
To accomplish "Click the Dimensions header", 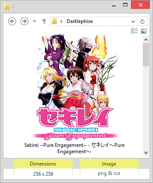I will 43,164.
